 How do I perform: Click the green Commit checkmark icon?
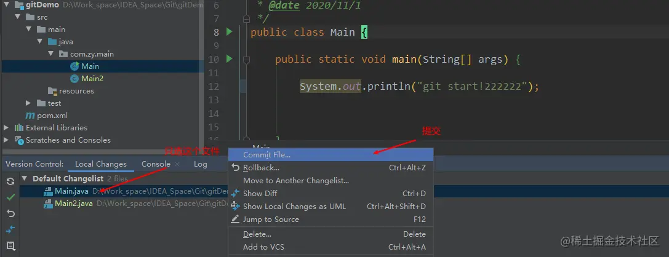click(x=10, y=197)
